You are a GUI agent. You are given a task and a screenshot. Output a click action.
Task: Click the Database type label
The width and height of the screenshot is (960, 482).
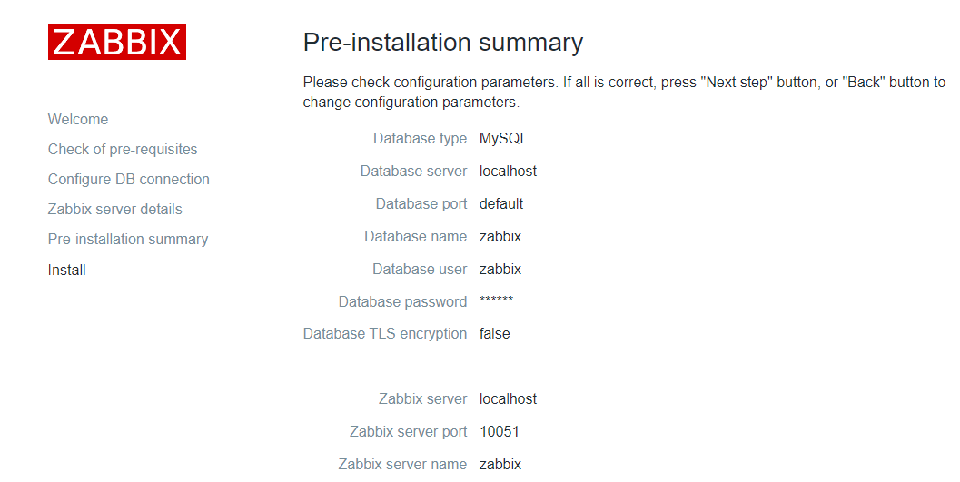[x=420, y=139]
